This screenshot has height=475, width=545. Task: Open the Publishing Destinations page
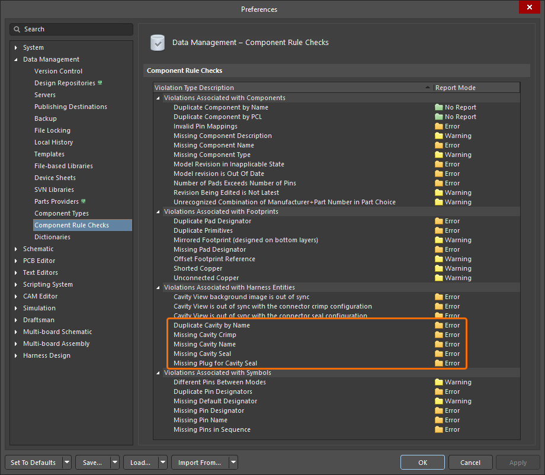tap(70, 107)
